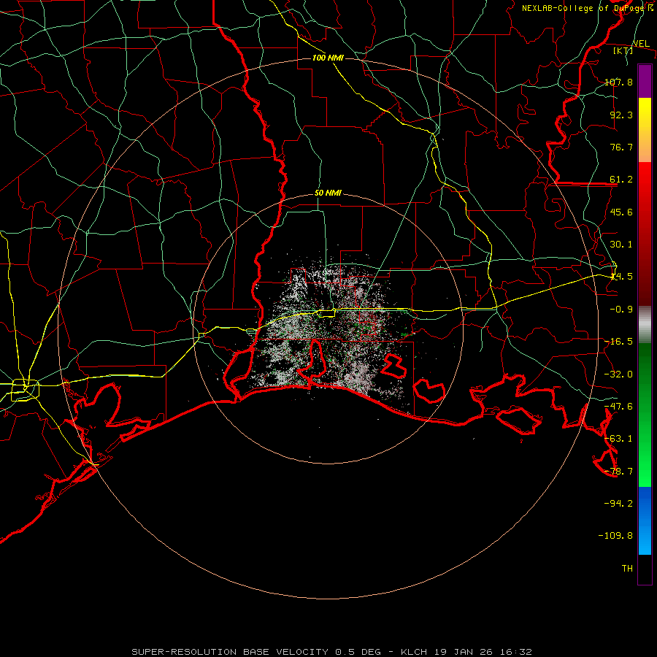Viewport: 657px width, 657px height.
Task: Select the 61.2 scale value
Action: 621,180
